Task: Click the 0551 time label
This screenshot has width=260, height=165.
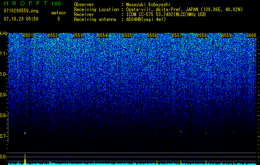Action: coord(28,35)
